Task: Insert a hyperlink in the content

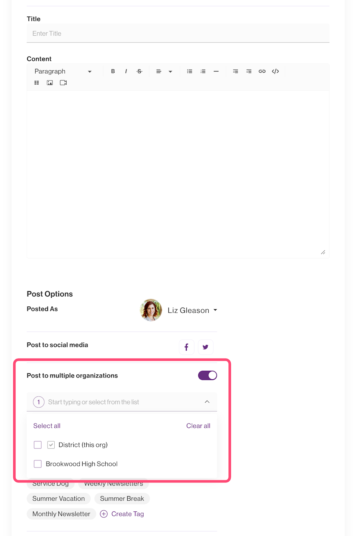Action: pyautogui.click(x=262, y=71)
